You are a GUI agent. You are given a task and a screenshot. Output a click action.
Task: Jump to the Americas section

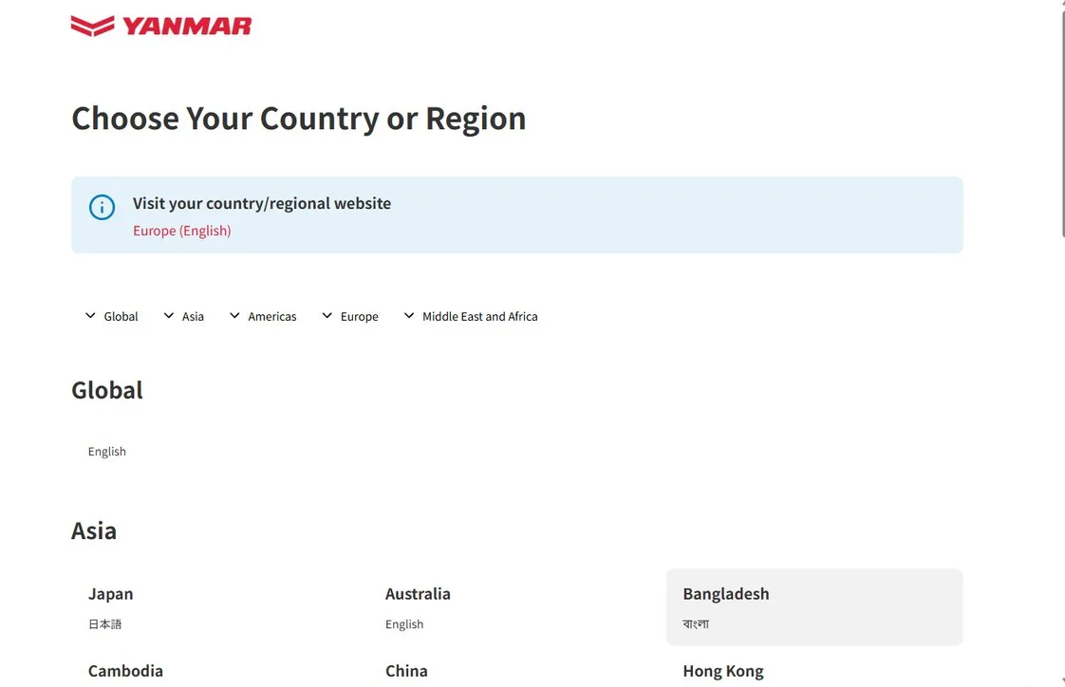[272, 316]
